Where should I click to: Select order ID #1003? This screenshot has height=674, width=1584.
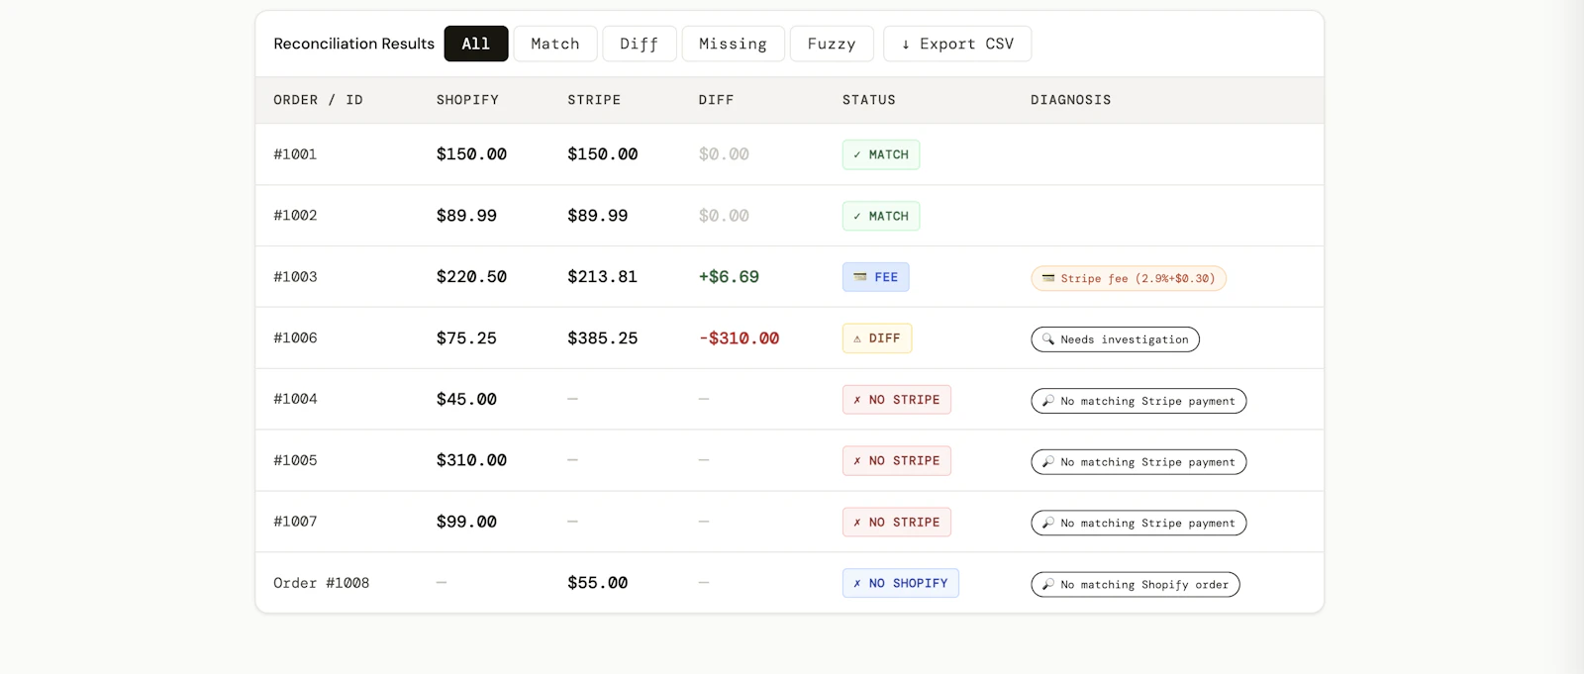click(x=295, y=277)
